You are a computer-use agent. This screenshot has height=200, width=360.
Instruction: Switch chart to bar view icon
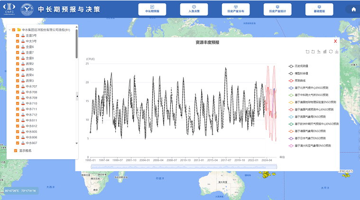(x=325, y=52)
